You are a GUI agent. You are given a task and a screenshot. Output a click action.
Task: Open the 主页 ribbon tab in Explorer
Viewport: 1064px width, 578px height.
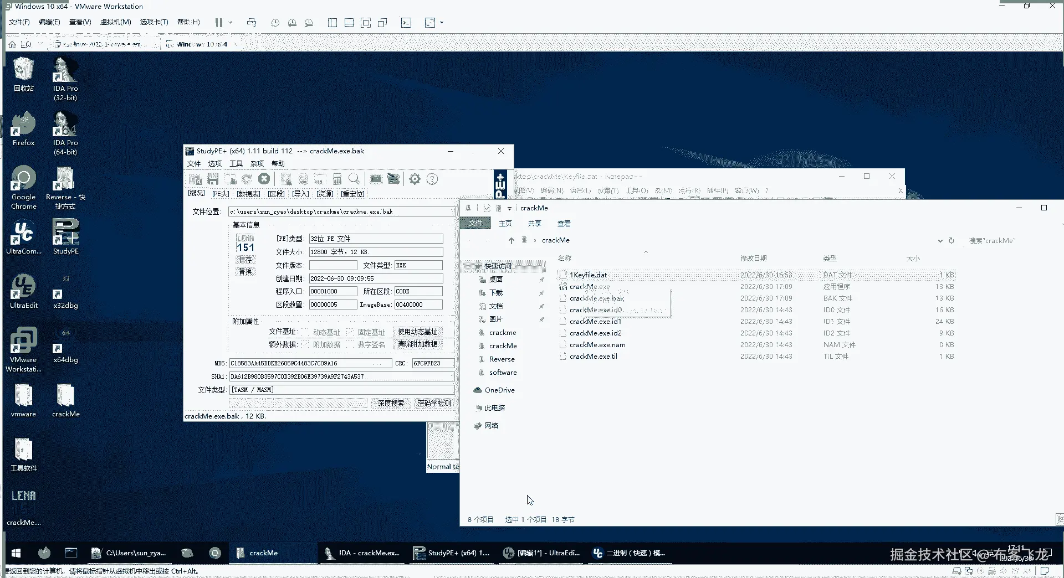coord(505,224)
